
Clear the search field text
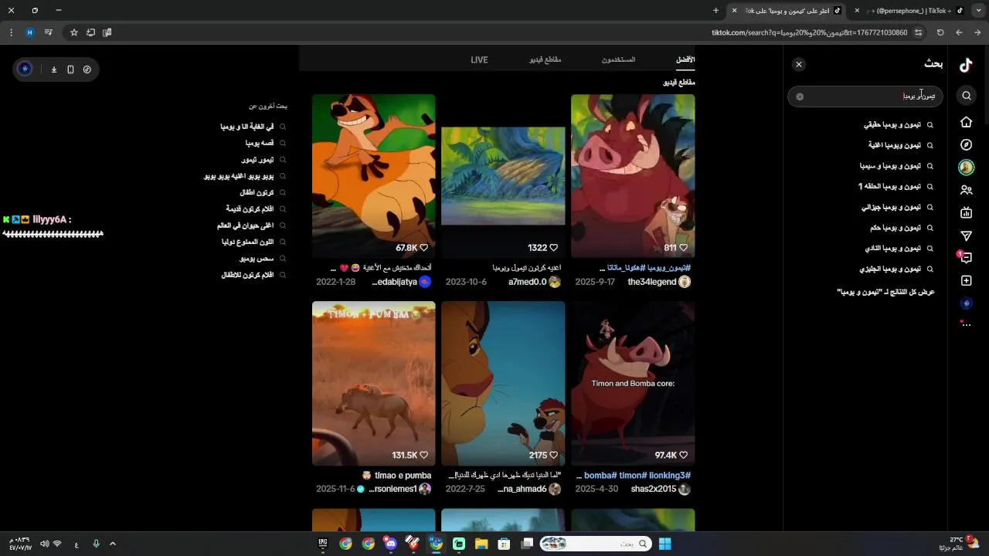[x=800, y=97]
